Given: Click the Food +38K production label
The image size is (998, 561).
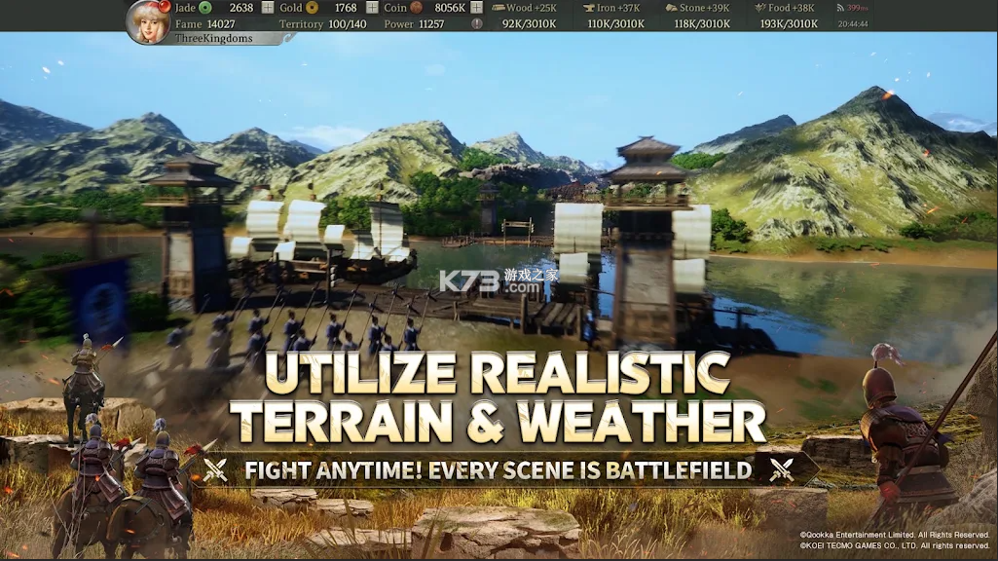Looking at the screenshot, I should (x=792, y=8).
